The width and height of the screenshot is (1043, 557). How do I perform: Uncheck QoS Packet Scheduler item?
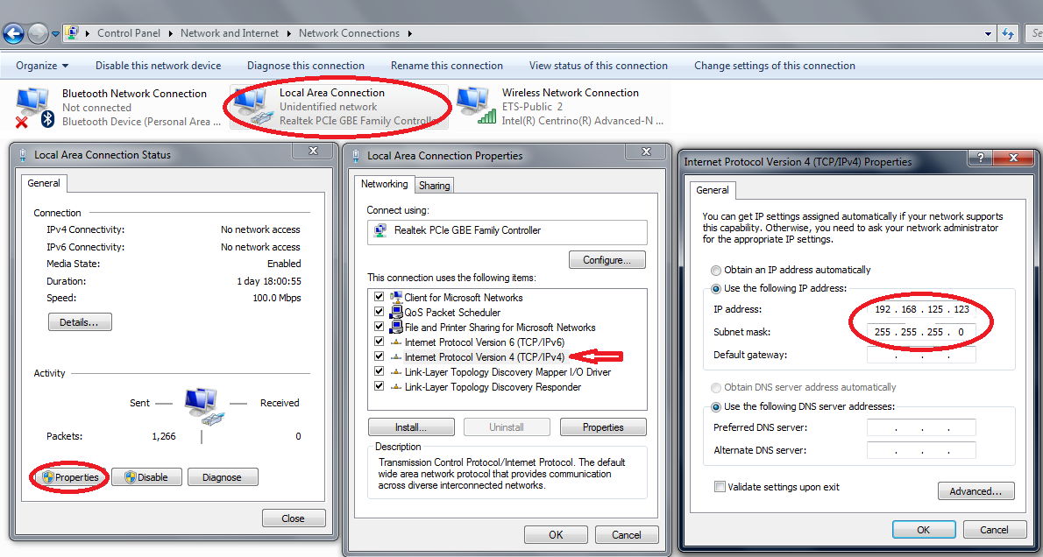point(380,313)
